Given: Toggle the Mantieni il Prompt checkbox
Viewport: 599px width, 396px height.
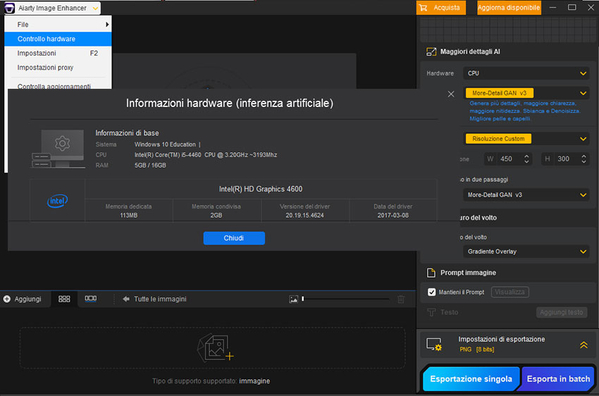Looking at the screenshot, I should pyautogui.click(x=432, y=292).
